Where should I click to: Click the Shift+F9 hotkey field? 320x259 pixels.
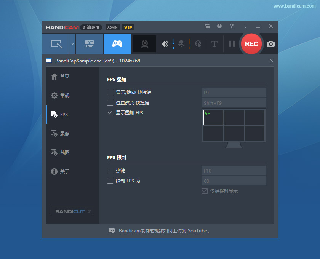234,103
